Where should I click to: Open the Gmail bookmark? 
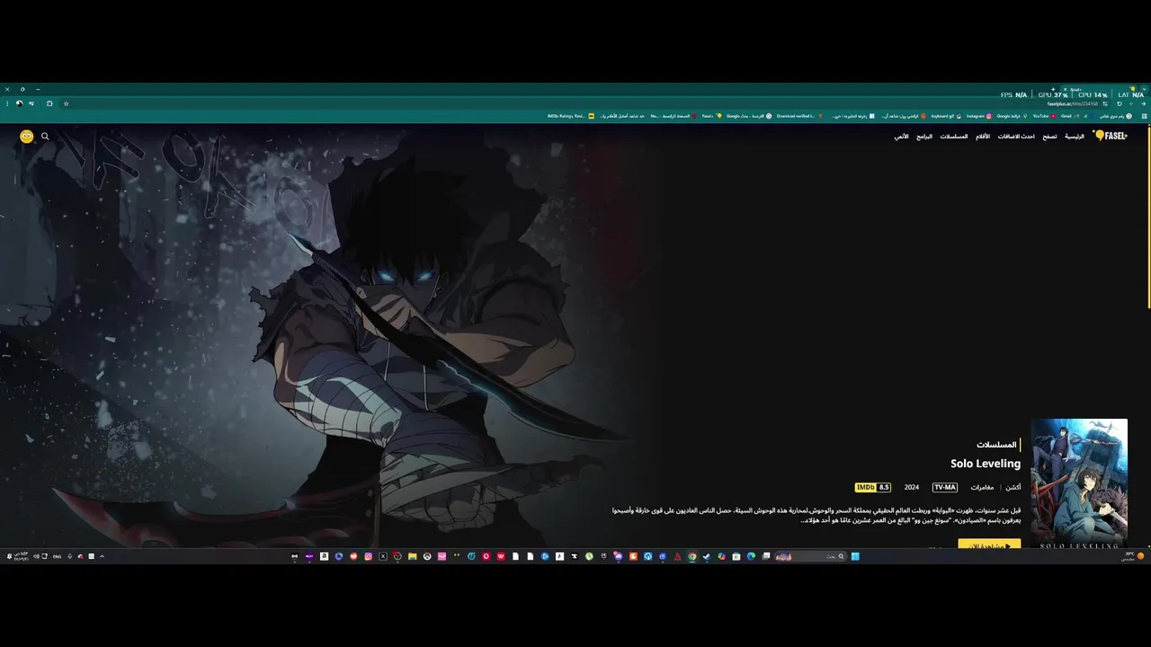click(x=1070, y=116)
